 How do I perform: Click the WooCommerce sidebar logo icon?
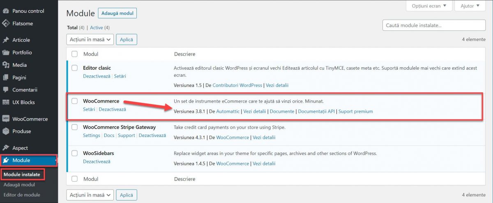6,119
